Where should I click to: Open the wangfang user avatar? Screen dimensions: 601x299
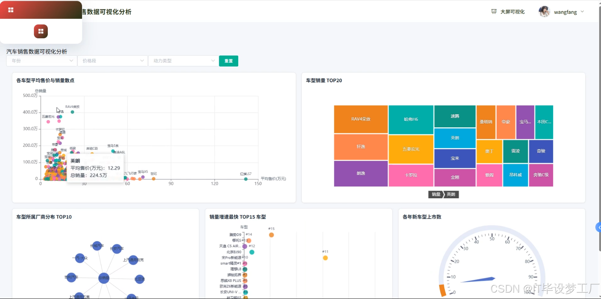[x=544, y=12]
